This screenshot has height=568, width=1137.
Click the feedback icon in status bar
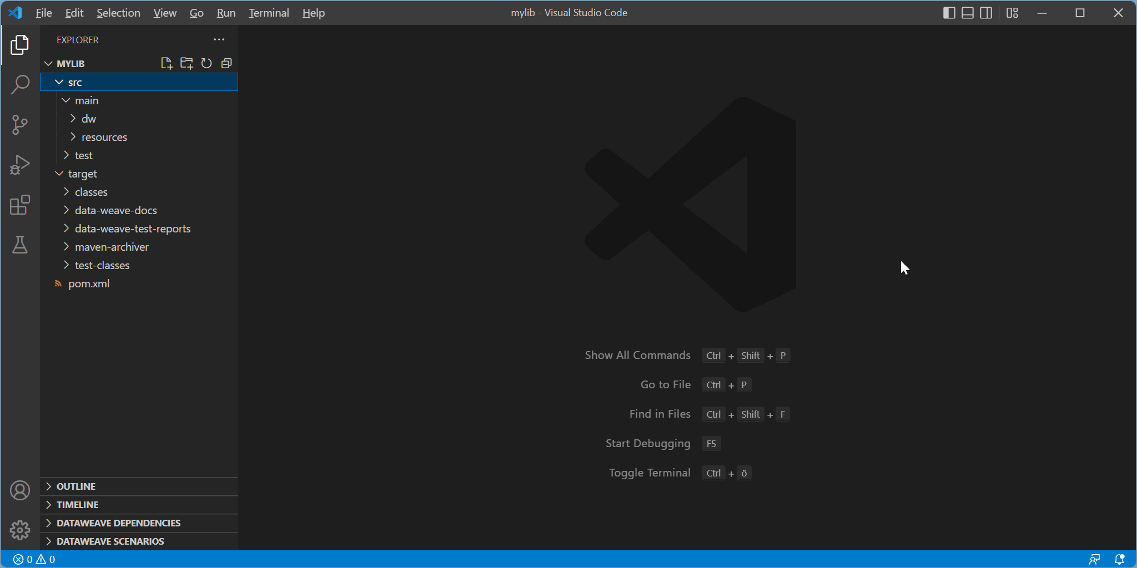coord(1094,559)
